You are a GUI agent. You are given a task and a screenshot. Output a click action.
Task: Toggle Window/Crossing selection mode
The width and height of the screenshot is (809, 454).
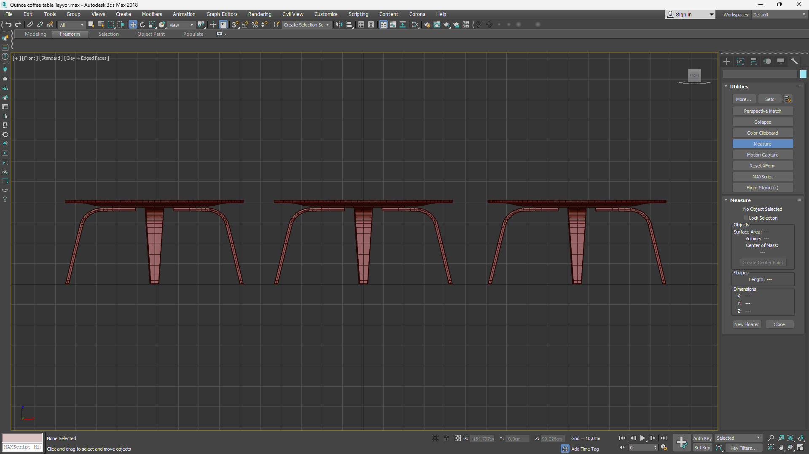[x=121, y=25]
